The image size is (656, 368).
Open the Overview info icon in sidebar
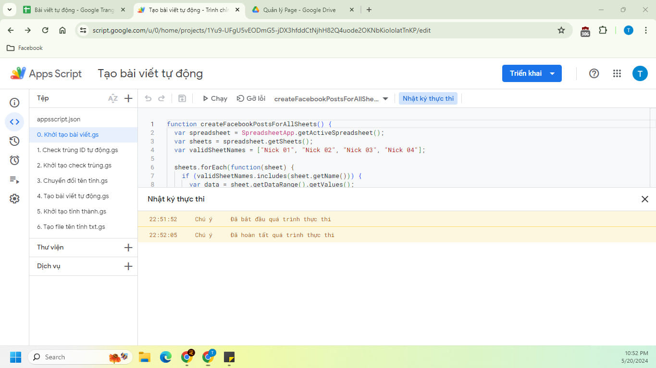point(14,103)
